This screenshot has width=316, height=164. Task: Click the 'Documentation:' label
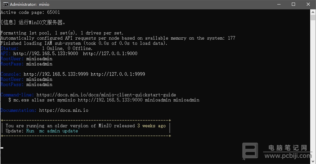[19, 110]
